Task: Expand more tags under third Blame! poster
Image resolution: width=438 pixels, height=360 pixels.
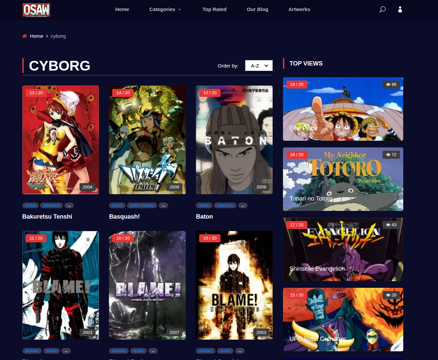Action: 240,351
